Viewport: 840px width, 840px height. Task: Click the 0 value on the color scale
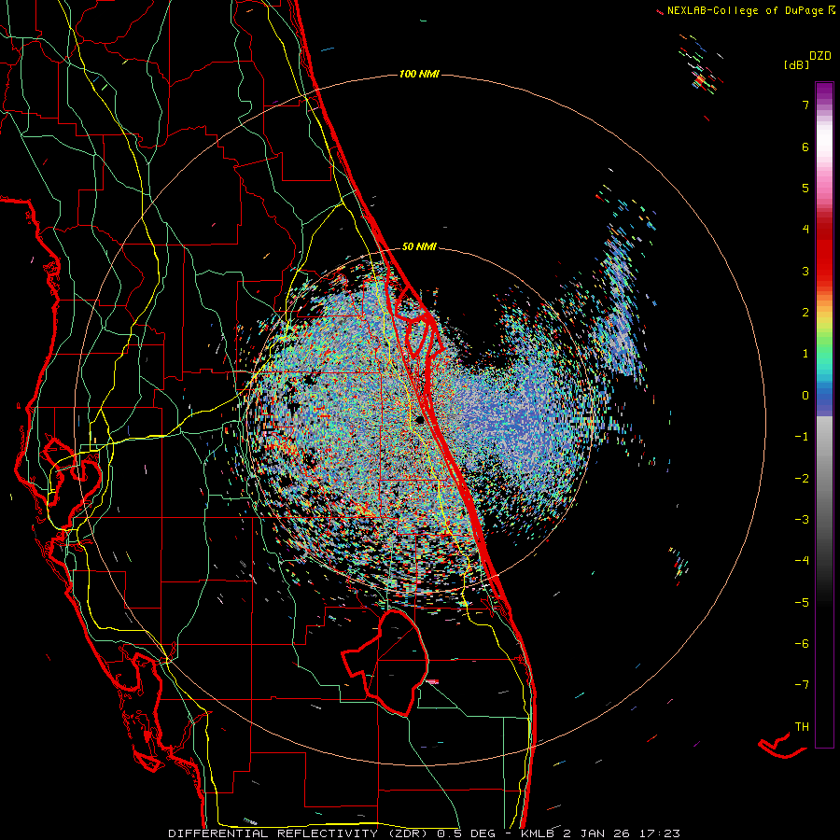click(x=805, y=396)
